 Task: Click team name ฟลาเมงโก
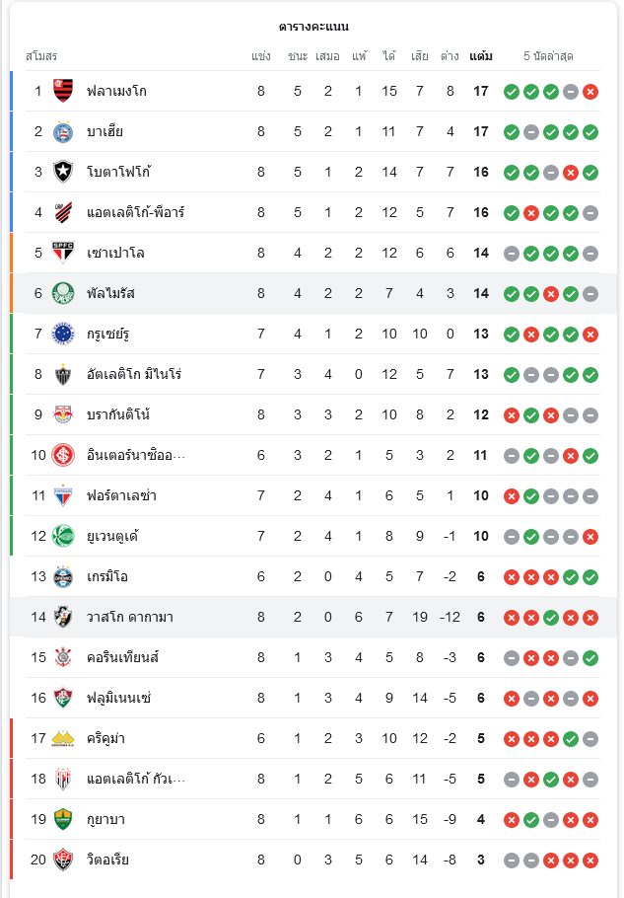click(x=116, y=91)
